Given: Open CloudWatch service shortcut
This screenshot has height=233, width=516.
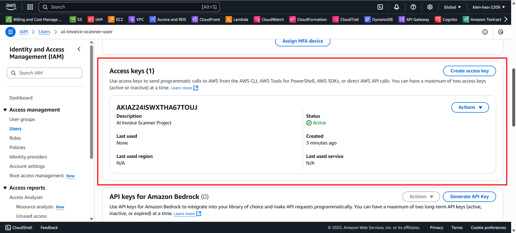Looking at the screenshot, I should (269, 19).
